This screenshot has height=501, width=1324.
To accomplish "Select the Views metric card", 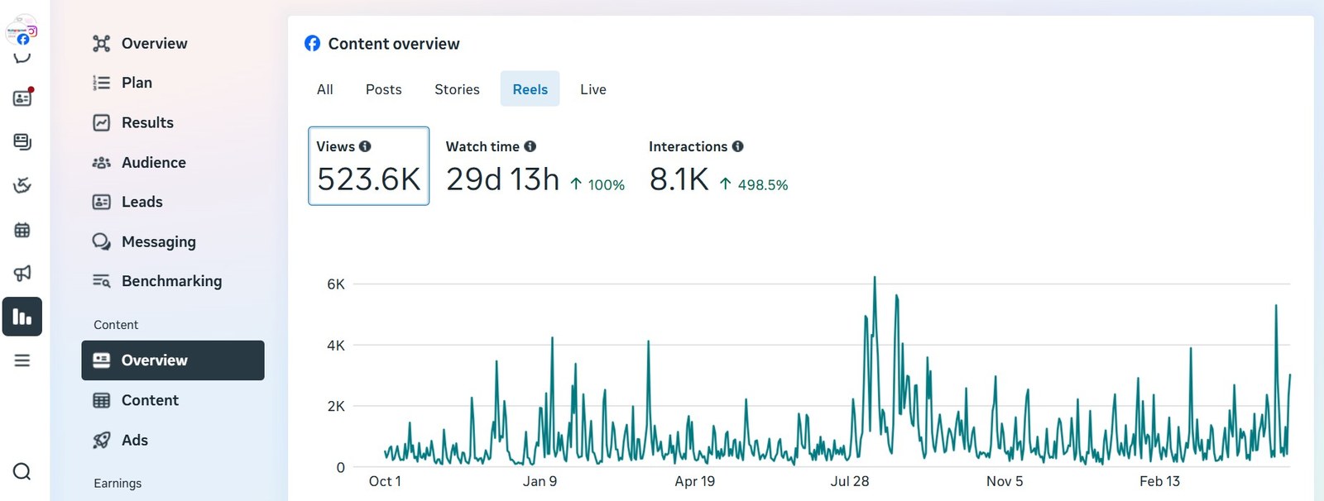I will tap(369, 166).
